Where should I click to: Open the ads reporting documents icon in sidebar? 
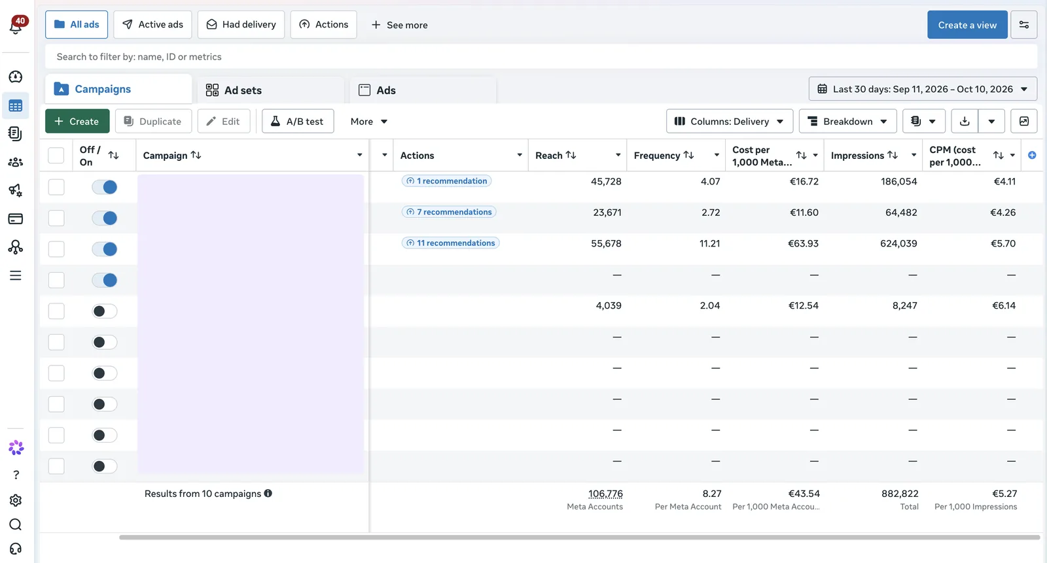[x=16, y=134]
